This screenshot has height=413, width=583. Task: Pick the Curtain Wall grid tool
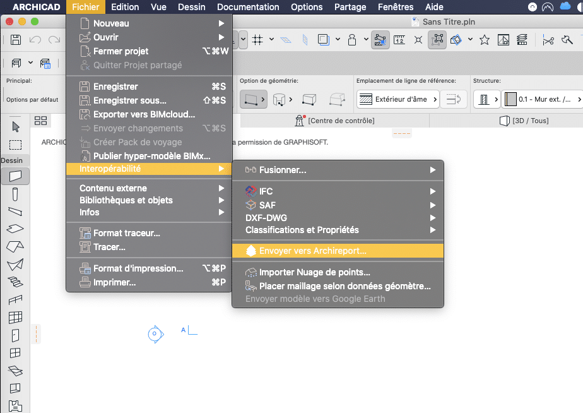pos(16,317)
